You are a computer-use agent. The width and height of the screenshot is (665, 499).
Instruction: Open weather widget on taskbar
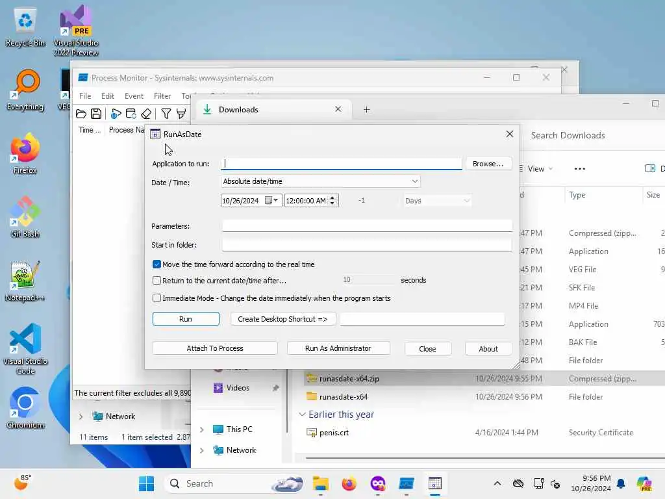(22, 483)
